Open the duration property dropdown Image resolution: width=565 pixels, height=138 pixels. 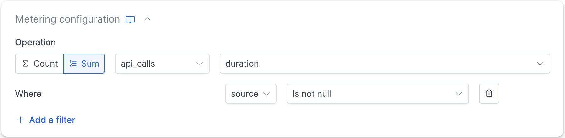385,64
